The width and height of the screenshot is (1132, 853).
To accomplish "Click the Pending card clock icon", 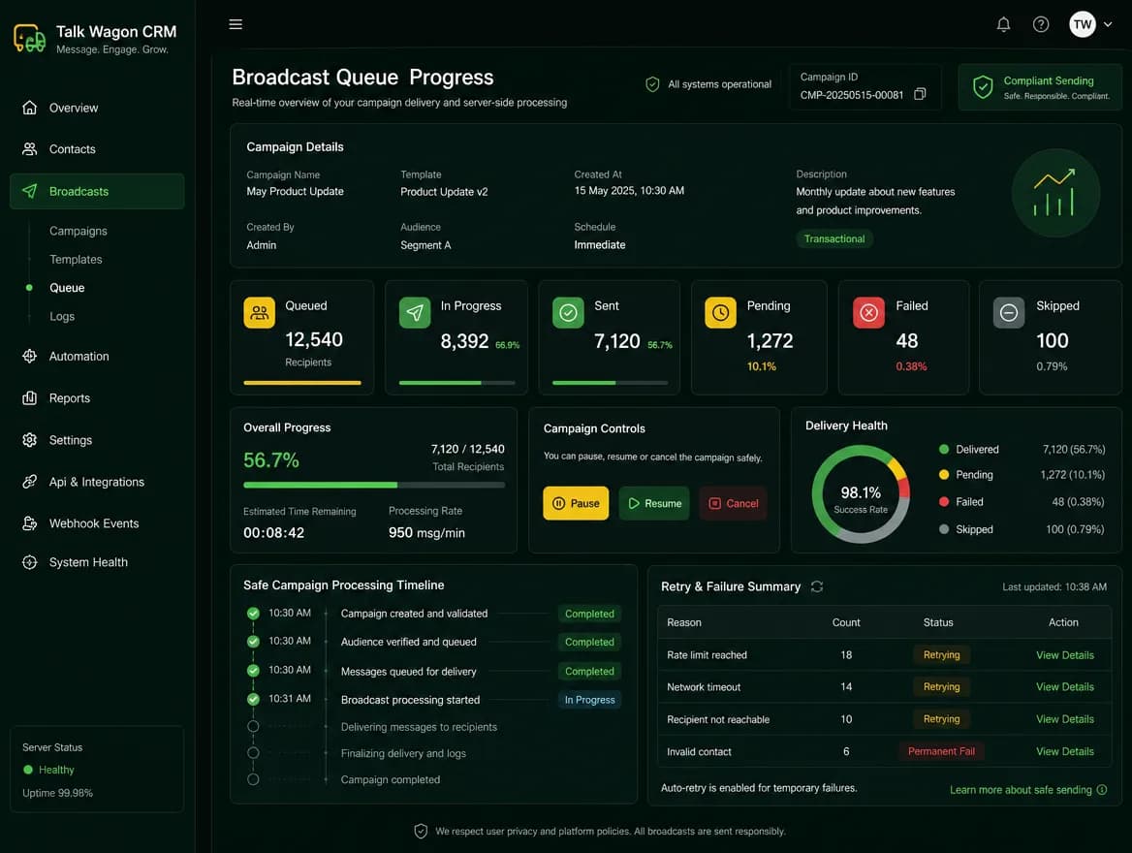I will (x=720, y=313).
